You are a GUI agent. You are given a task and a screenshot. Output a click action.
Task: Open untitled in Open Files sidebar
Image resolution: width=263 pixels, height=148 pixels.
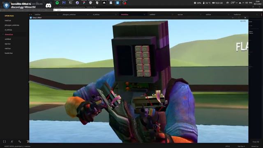pyautogui.click(x=8, y=39)
